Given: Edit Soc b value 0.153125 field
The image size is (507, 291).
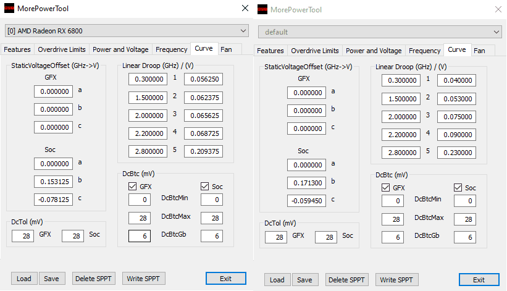Looking at the screenshot, I should (53, 182).
